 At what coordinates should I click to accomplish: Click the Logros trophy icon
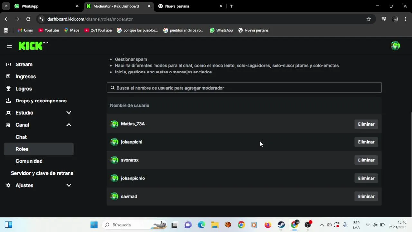[8, 89]
